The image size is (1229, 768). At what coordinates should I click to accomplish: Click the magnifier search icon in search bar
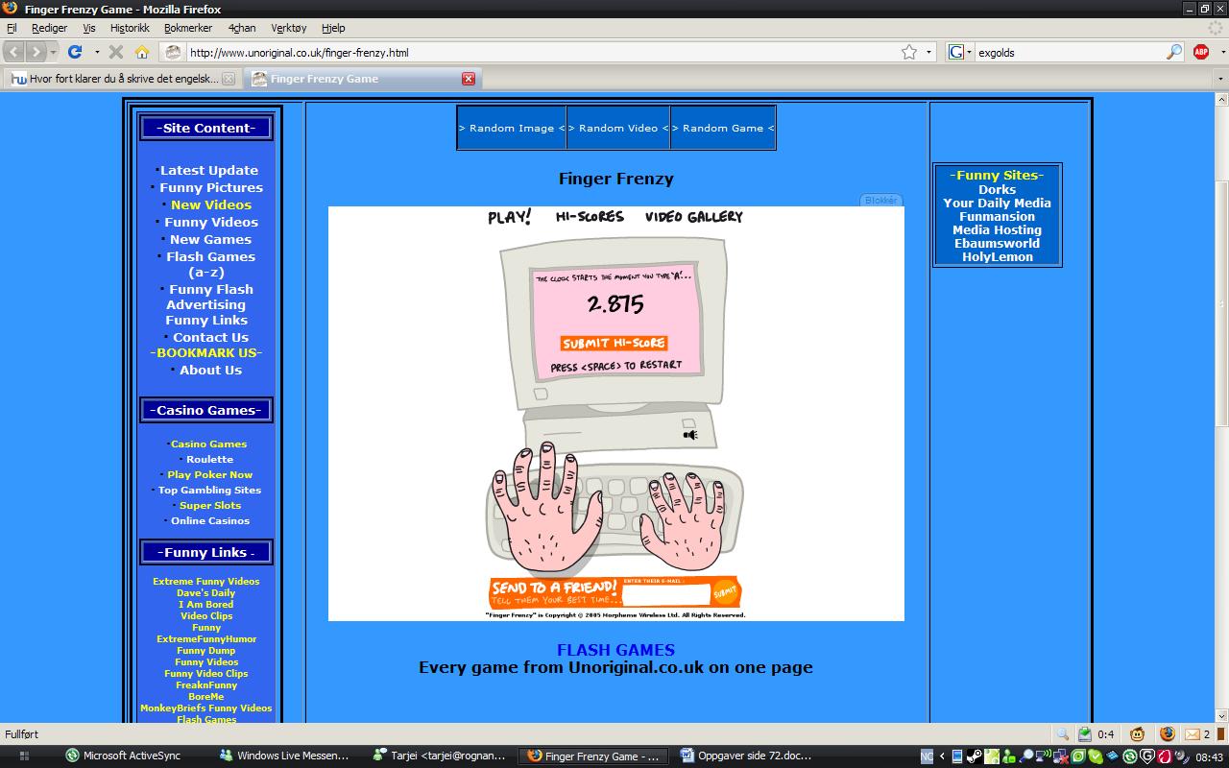click(x=1174, y=52)
